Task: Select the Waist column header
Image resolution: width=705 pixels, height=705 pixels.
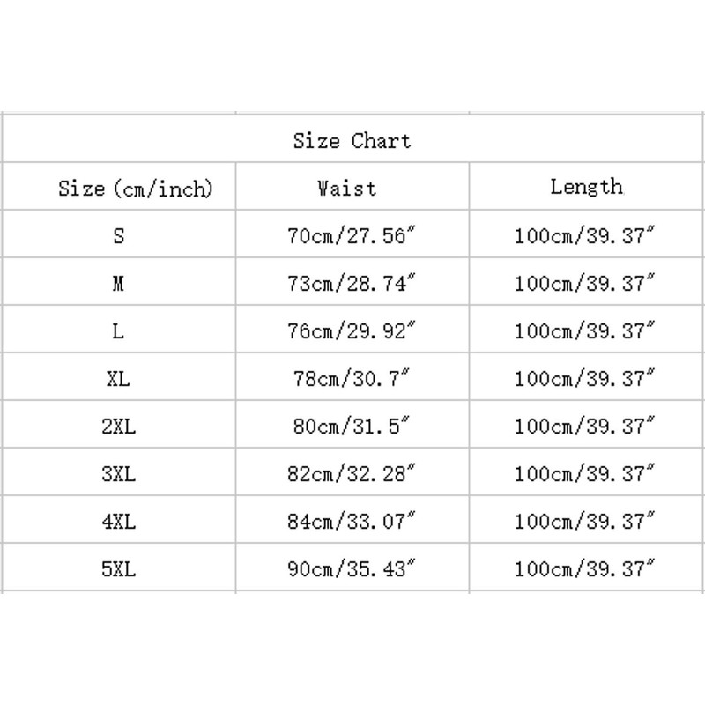Action: click(352, 186)
